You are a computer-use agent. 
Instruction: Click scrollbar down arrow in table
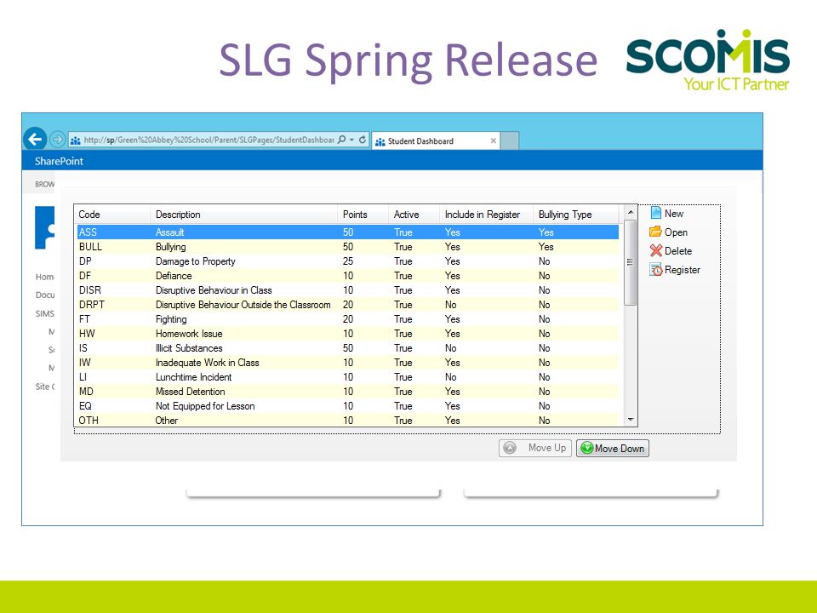tap(631, 420)
